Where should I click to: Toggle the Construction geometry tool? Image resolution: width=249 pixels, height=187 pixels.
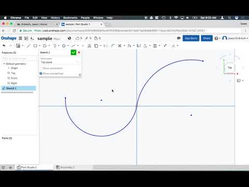point(105,46)
